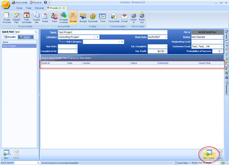Click the Name link label

[x=53, y=32]
